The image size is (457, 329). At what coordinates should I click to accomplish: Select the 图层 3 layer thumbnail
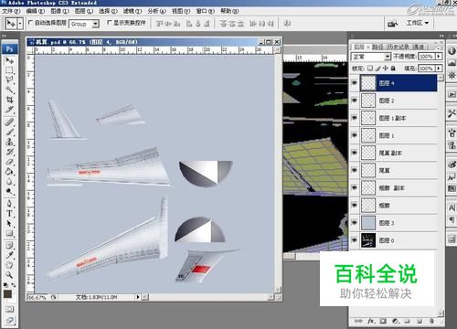[368, 223]
